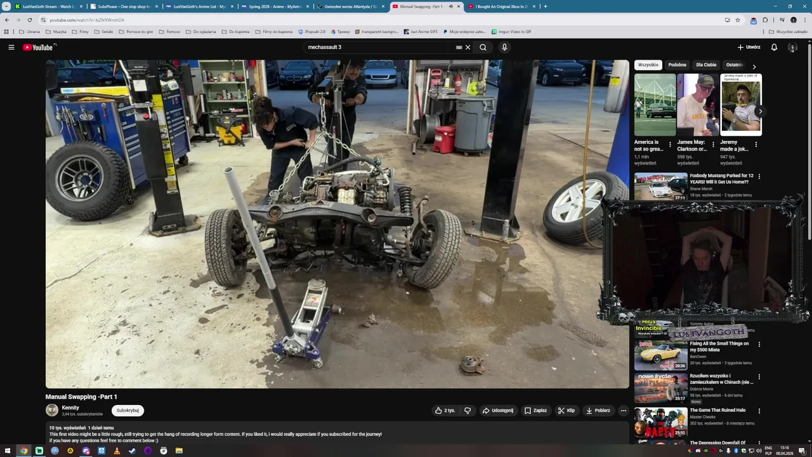Open 'Just Anime GIFS' bookmark
The height and width of the screenshot is (457, 812).
[421, 31]
